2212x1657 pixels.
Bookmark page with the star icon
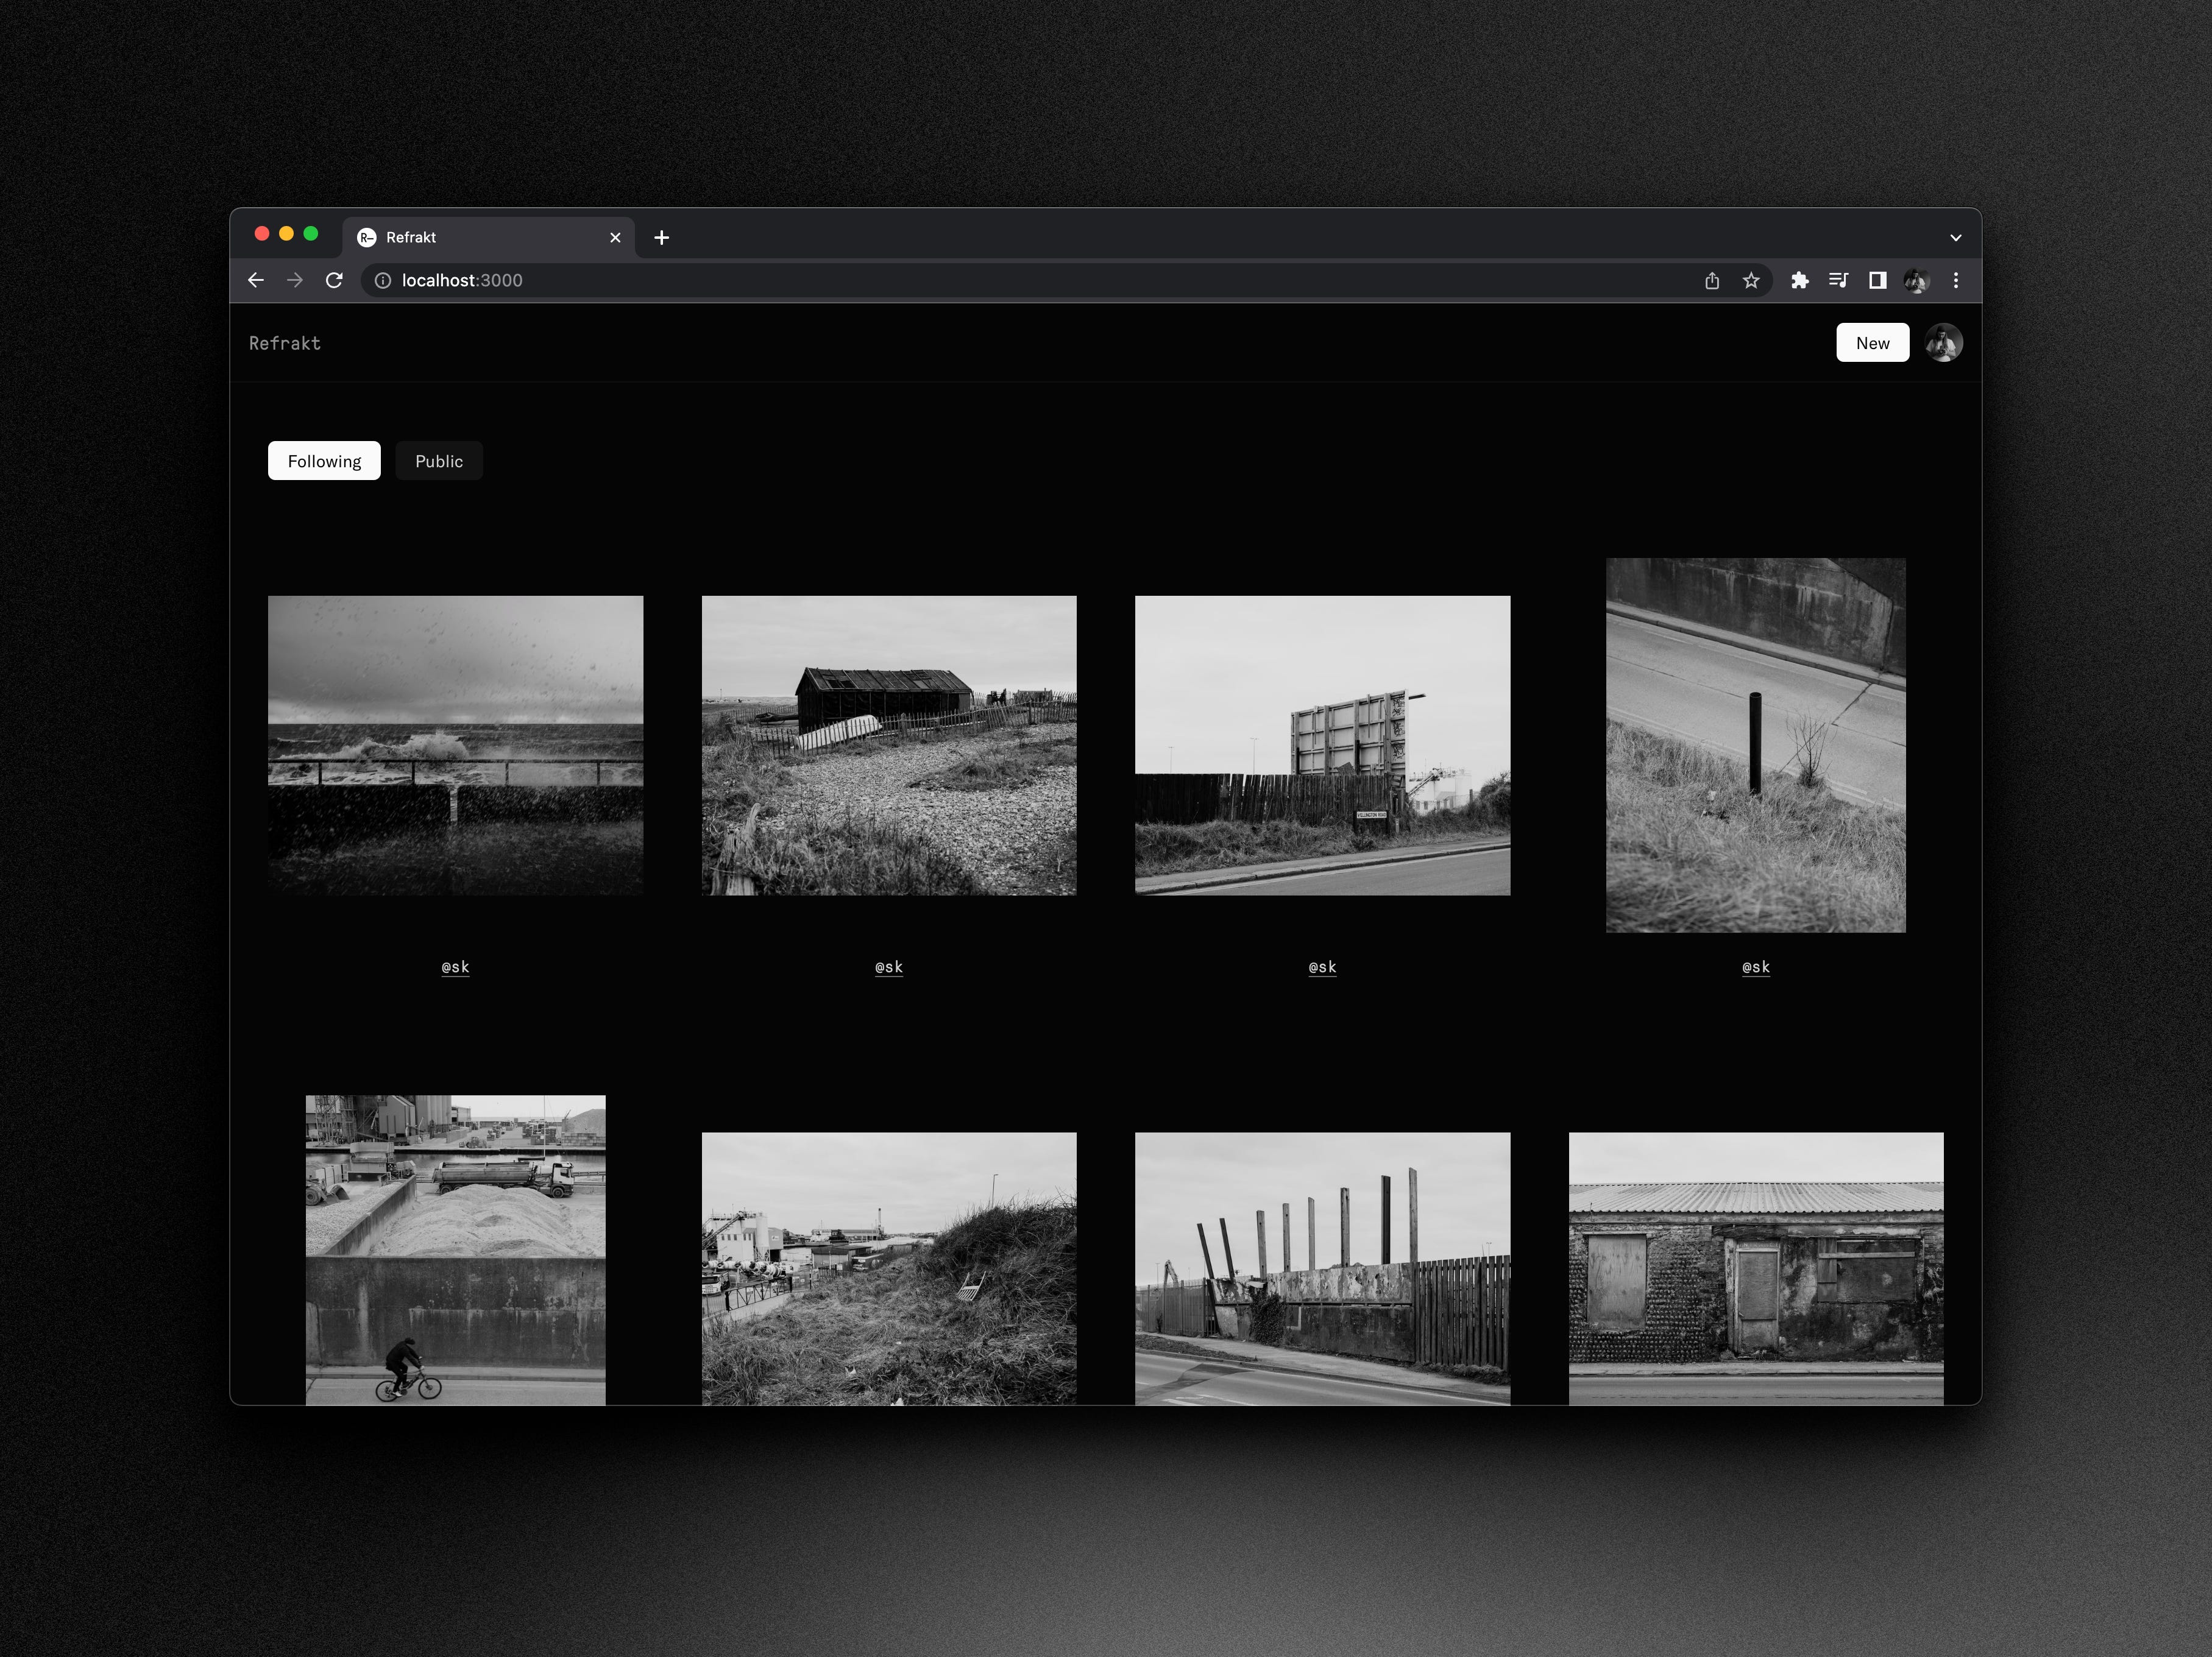click(x=1751, y=280)
